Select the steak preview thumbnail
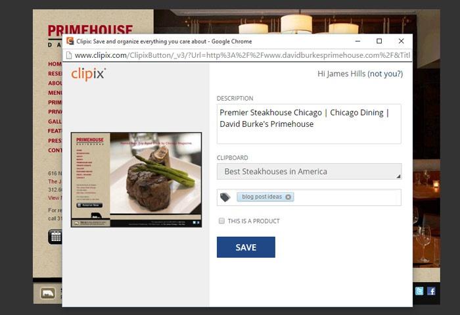 (x=136, y=180)
